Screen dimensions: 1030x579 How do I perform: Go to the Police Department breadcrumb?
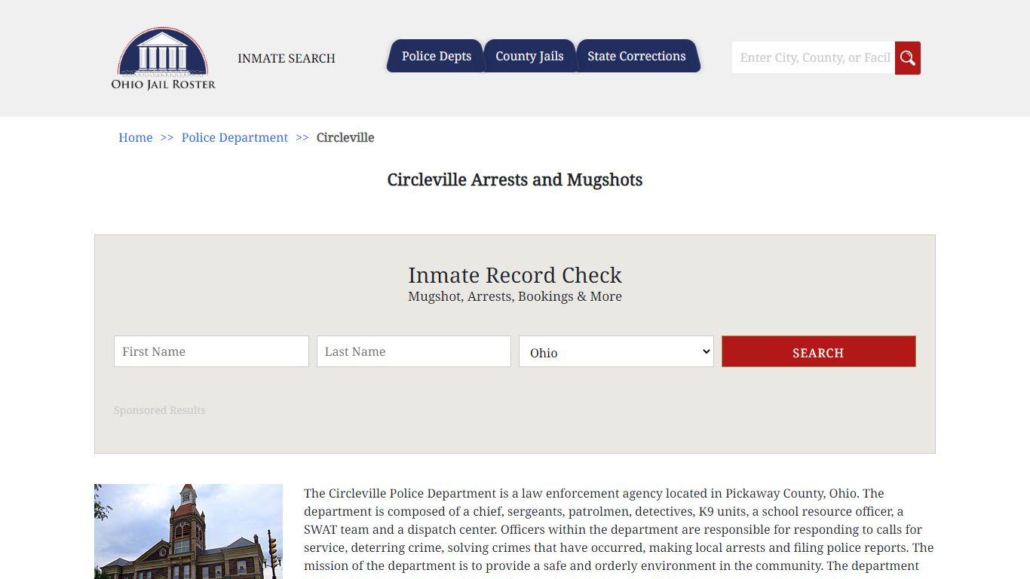235,137
